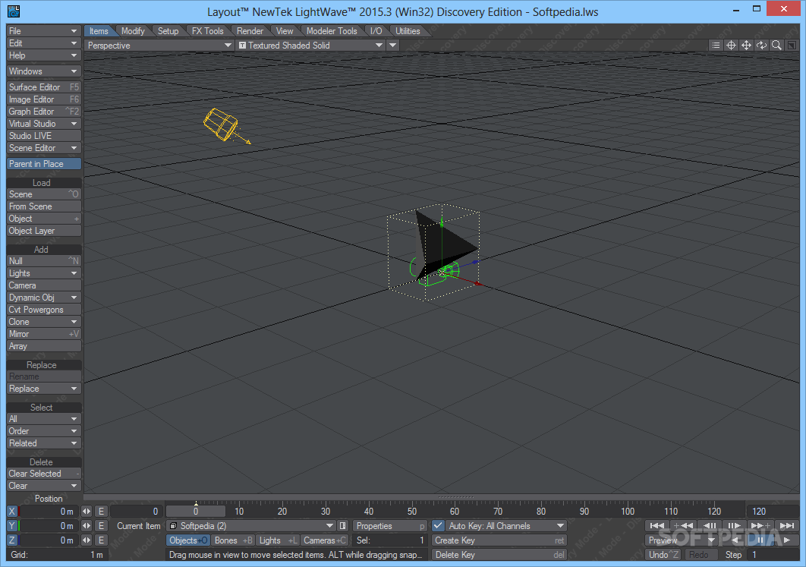Jump to last frame playback button
This screenshot has height=567, width=806.
pyautogui.click(x=787, y=525)
